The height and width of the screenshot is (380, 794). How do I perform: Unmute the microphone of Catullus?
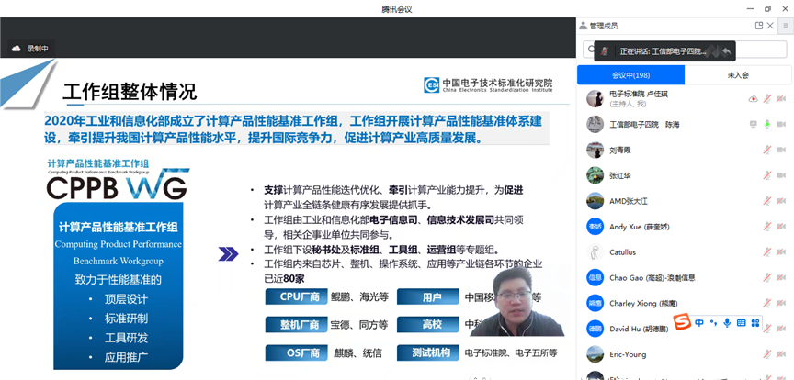click(x=767, y=252)
